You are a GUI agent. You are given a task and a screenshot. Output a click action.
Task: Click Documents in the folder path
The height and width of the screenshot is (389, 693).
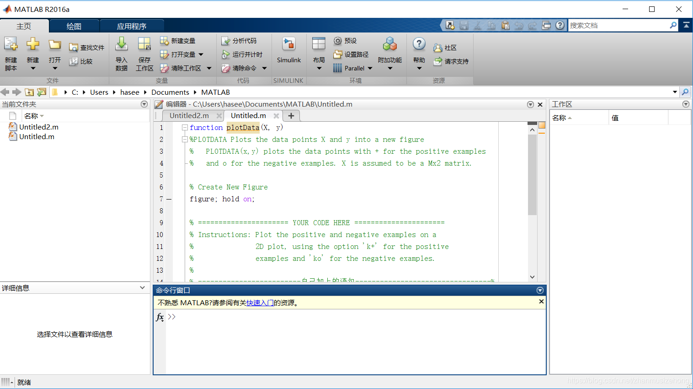[170, 92]
